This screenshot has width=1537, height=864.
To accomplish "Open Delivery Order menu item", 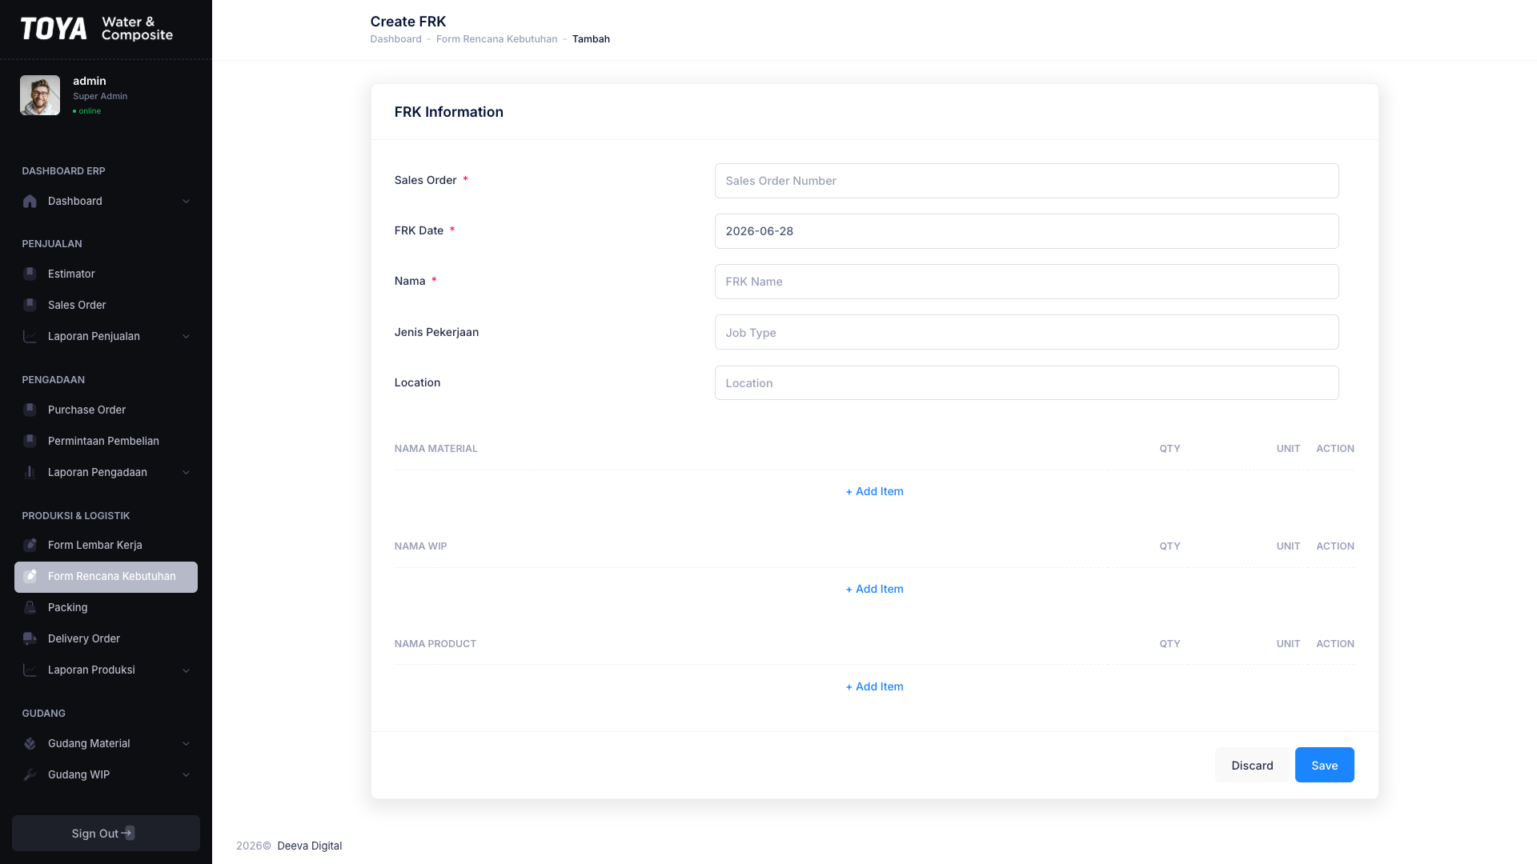I will coord(106,638).
